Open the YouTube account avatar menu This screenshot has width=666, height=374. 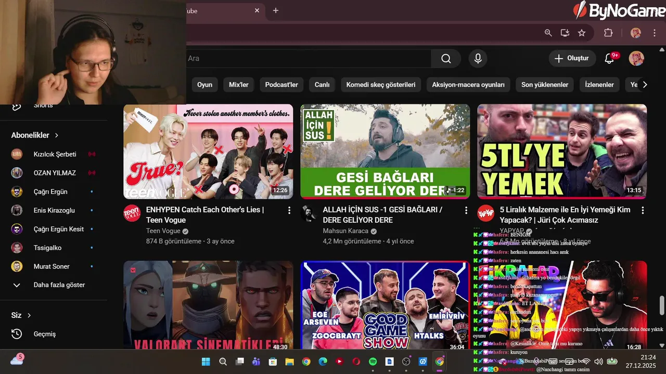click(636, 58)
